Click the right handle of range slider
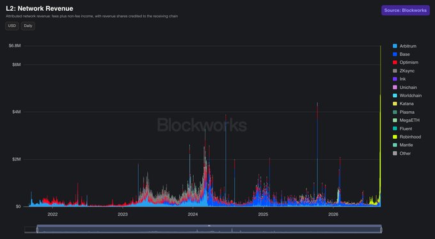This screenshot has width=435, height=239. click(381, 229)
